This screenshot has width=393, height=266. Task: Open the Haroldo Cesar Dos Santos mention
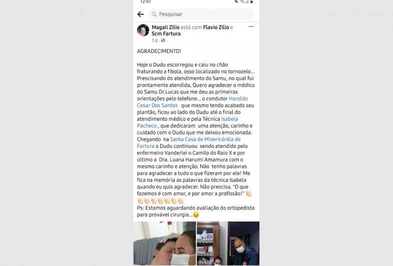(x=192, y=102)
